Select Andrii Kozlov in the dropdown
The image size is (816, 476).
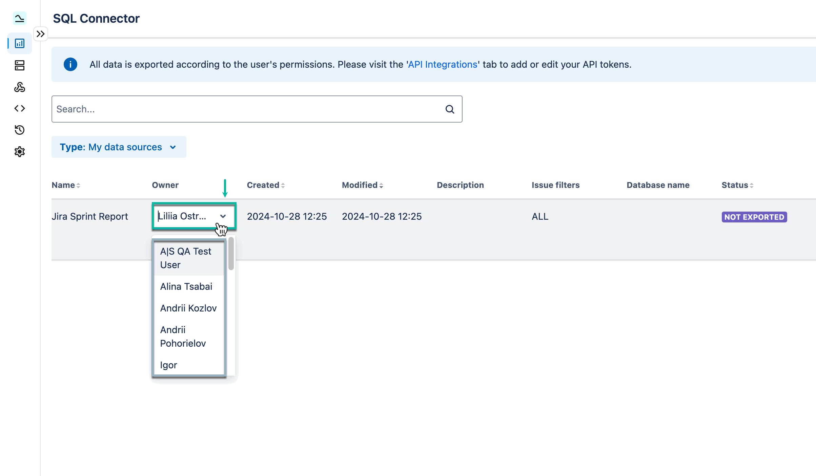tap(188, 308)
